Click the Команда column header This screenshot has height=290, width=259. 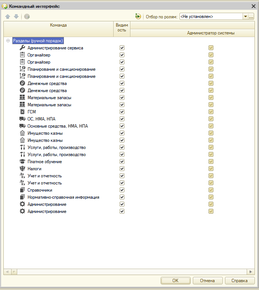click(58, 25)
